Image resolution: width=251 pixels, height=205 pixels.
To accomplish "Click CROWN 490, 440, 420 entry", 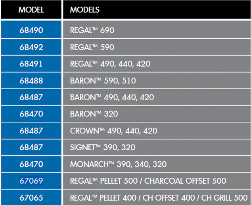I will tap(113, 131).
